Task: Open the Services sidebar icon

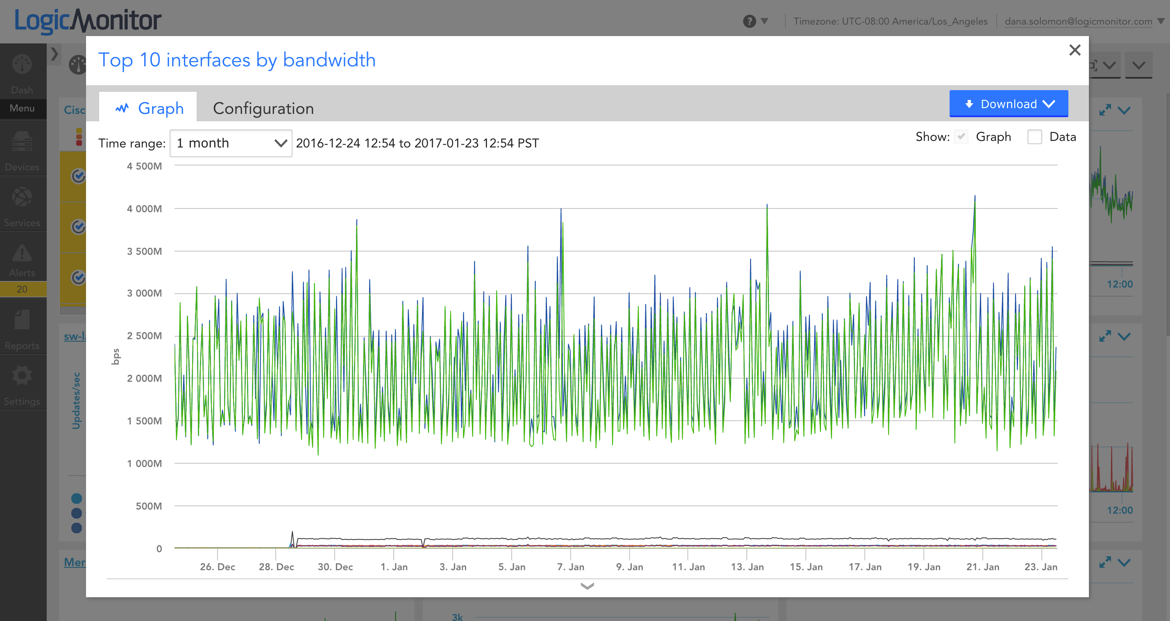Action: point(22,197)
